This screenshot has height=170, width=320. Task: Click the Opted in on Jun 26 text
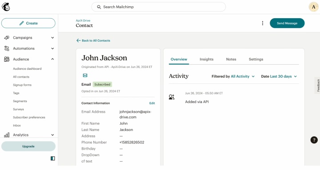click(101, 91)
